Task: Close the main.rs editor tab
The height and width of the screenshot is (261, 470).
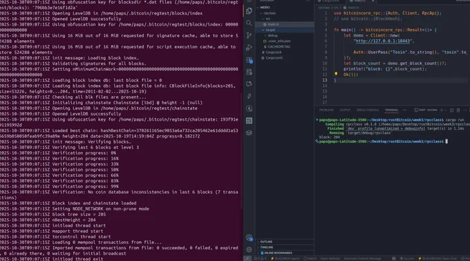Action: tap(373, 1)
